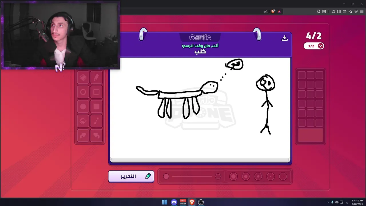Click the checkmark beside 3/2 counter
This screenshot has width=366, height=206.
click(x=321, y=46)
